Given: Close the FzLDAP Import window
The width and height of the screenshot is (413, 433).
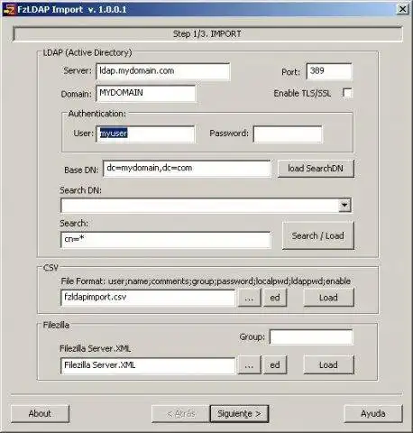Looking at the screenshot, I should coord(402,9).
